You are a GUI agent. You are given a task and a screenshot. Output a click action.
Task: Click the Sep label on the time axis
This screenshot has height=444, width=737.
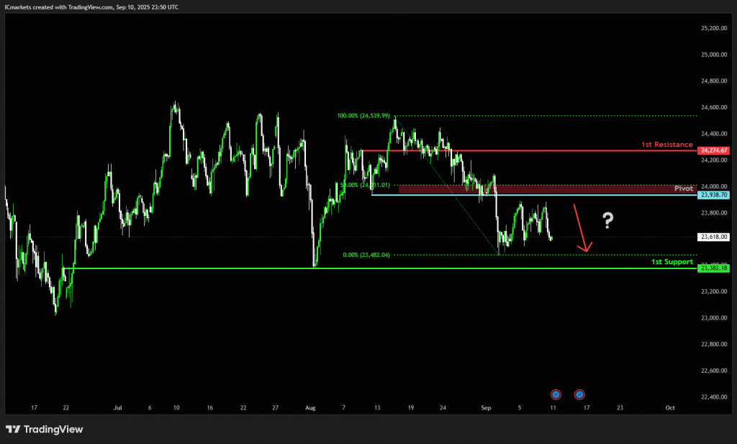(486, 408)
